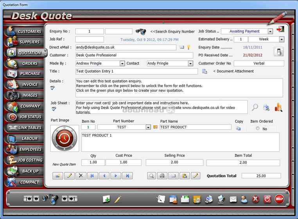Click the print job sheet icon
298x219 pixels.
pyautogui.click(x=266, y=108)
